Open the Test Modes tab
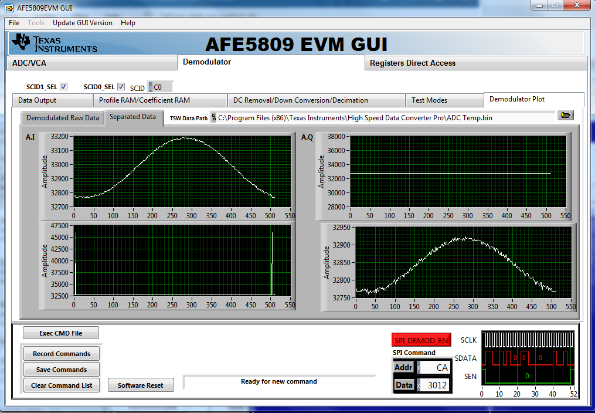The height and width of the screenshot is (413, 595). (x=445, y=100)
